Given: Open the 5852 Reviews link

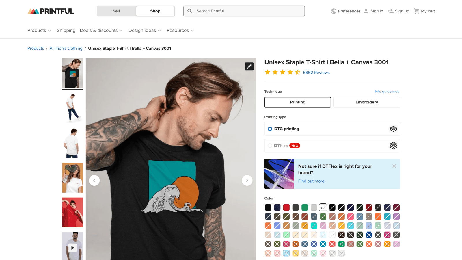Looking at the screenshot, I should 316,73.
